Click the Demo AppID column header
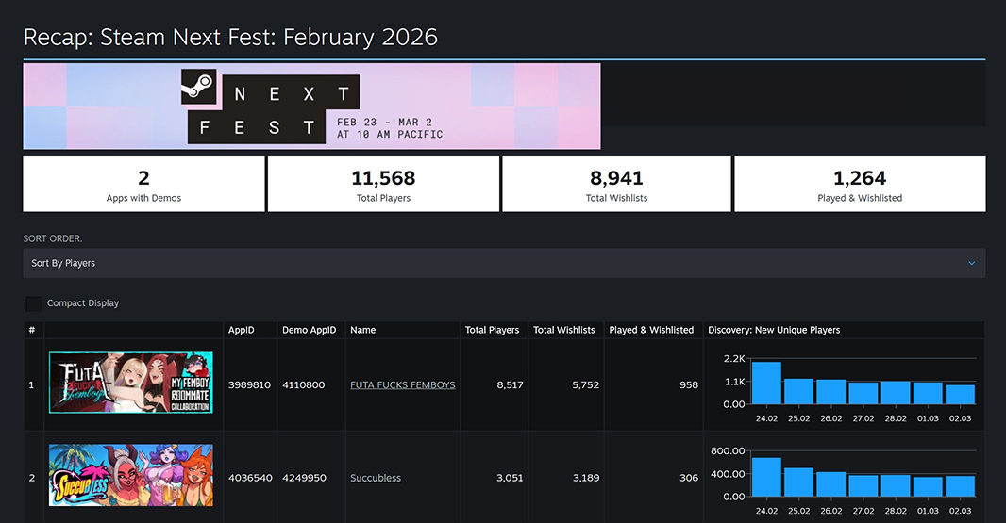The image size is (1006, 523). click(x=310, y=330)
